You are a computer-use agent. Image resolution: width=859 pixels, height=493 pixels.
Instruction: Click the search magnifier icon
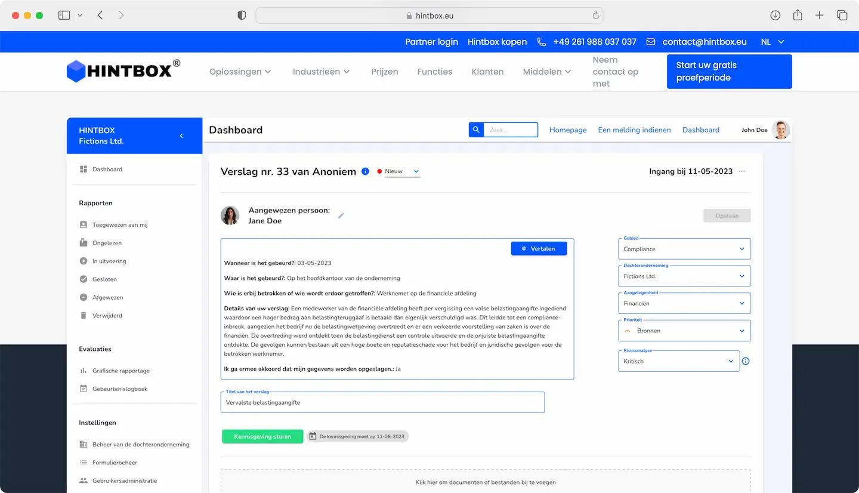(x=476, y=130)
